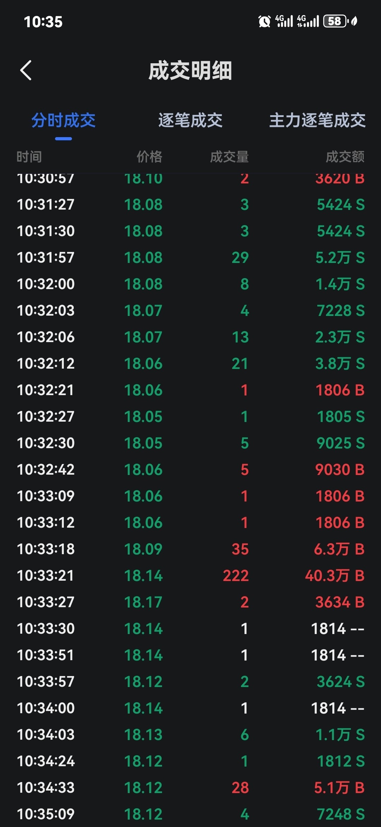Tap the 成交额 column header
Viewport: 381px width, 827px height.
click(345, 157)
